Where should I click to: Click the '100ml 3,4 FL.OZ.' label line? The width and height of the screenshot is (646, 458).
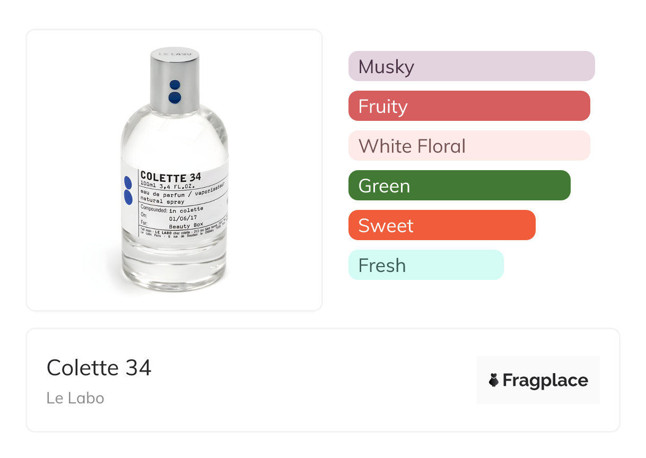point(168,186)
